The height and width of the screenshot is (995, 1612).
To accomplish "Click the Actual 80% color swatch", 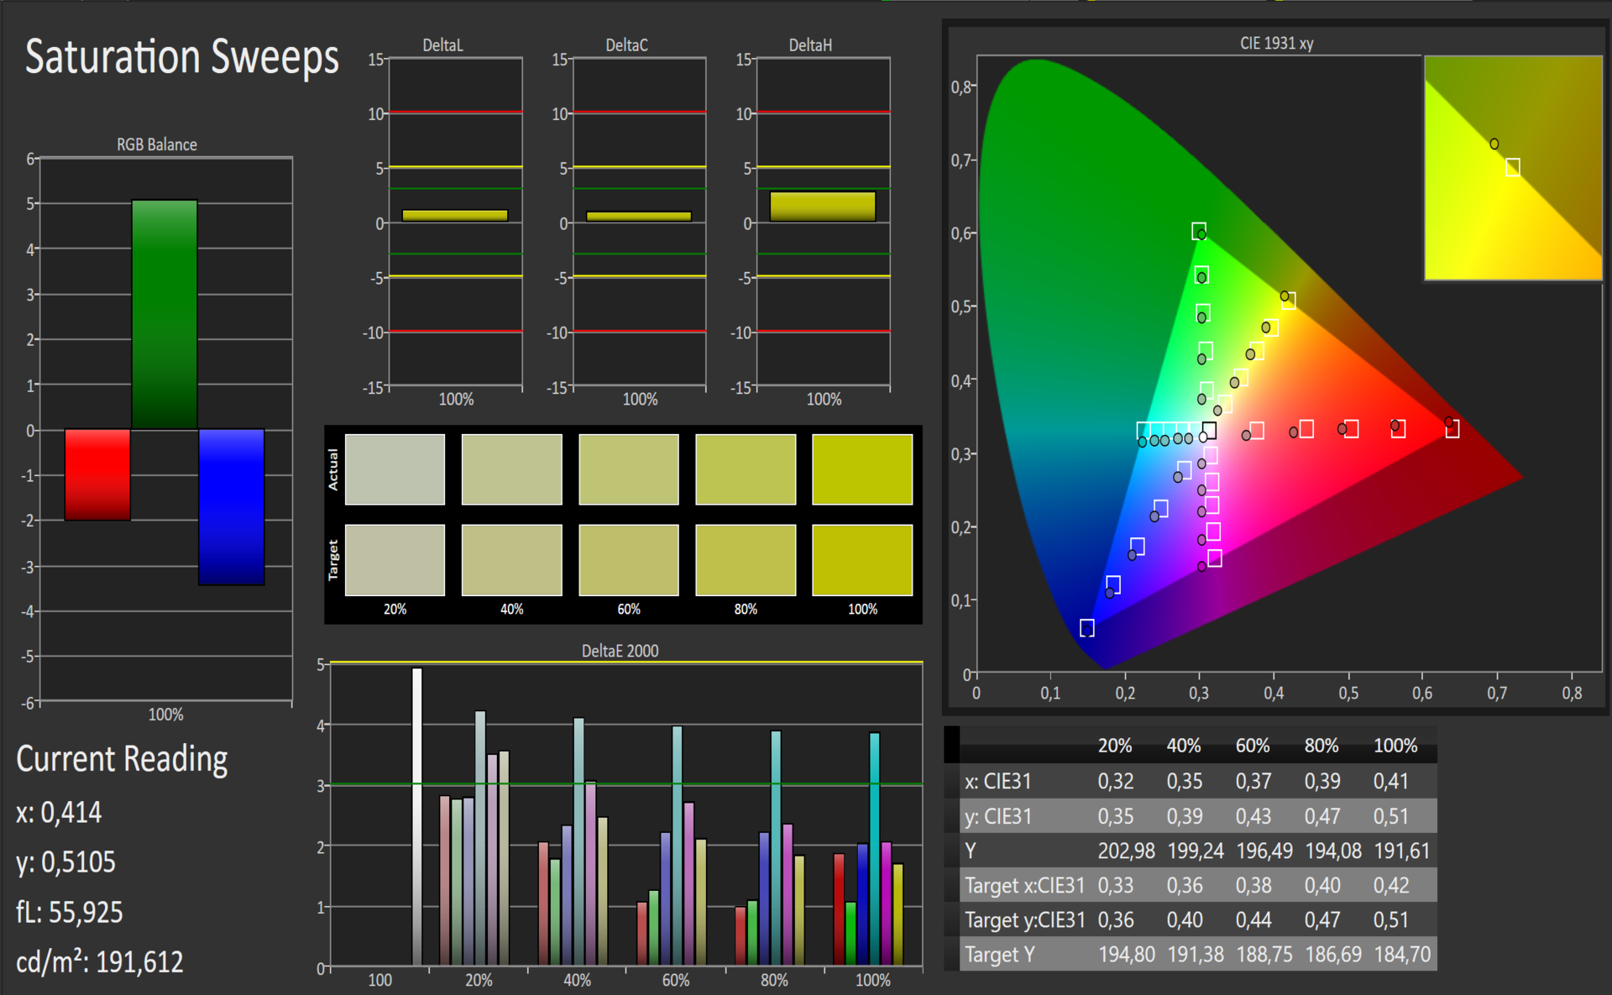I will 746,469.
